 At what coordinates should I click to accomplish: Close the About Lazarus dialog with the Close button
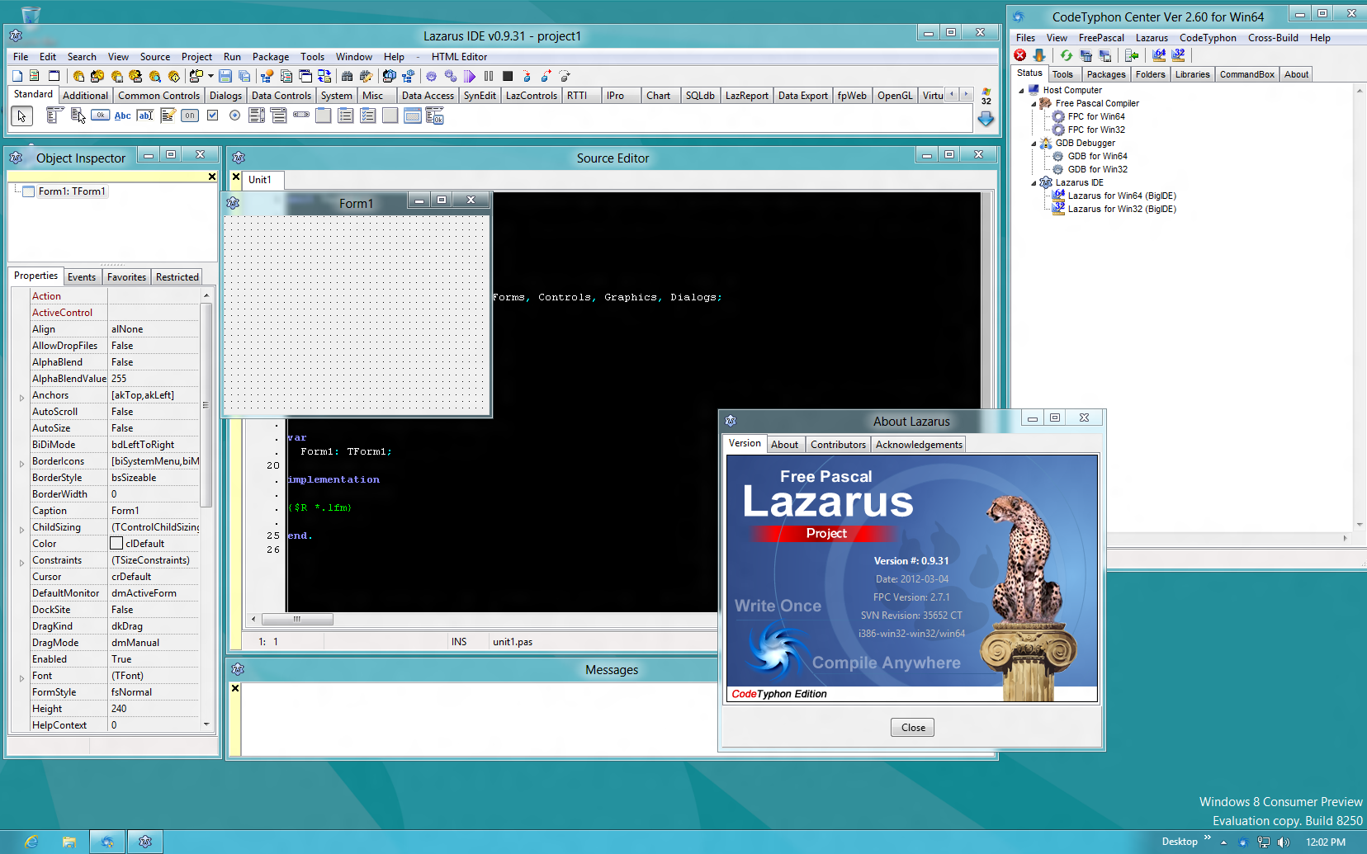point(913,728)
